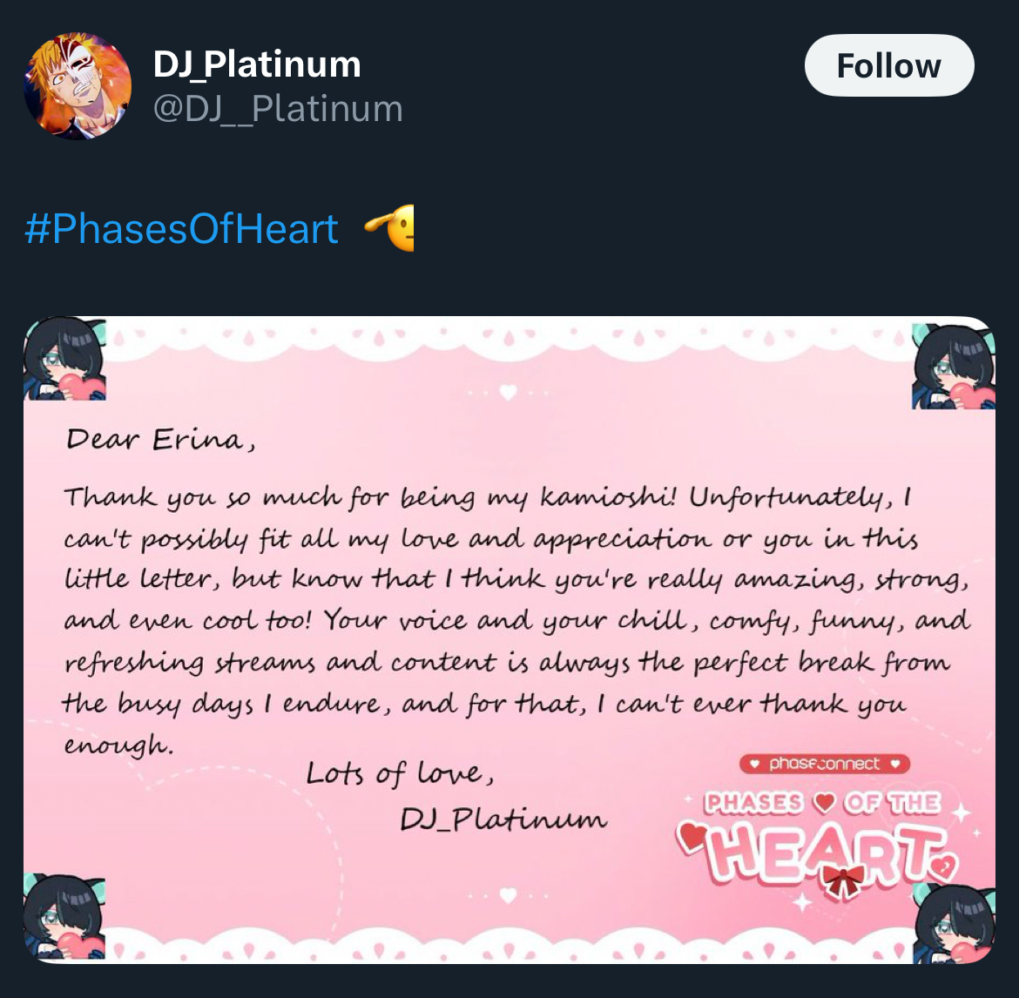Click the DJ_Platinum signature in the letter
Screen dimensions: 1019x998
[x=503, y=819]
